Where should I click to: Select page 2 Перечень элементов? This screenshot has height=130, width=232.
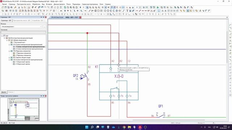click(x=23, y=55)
